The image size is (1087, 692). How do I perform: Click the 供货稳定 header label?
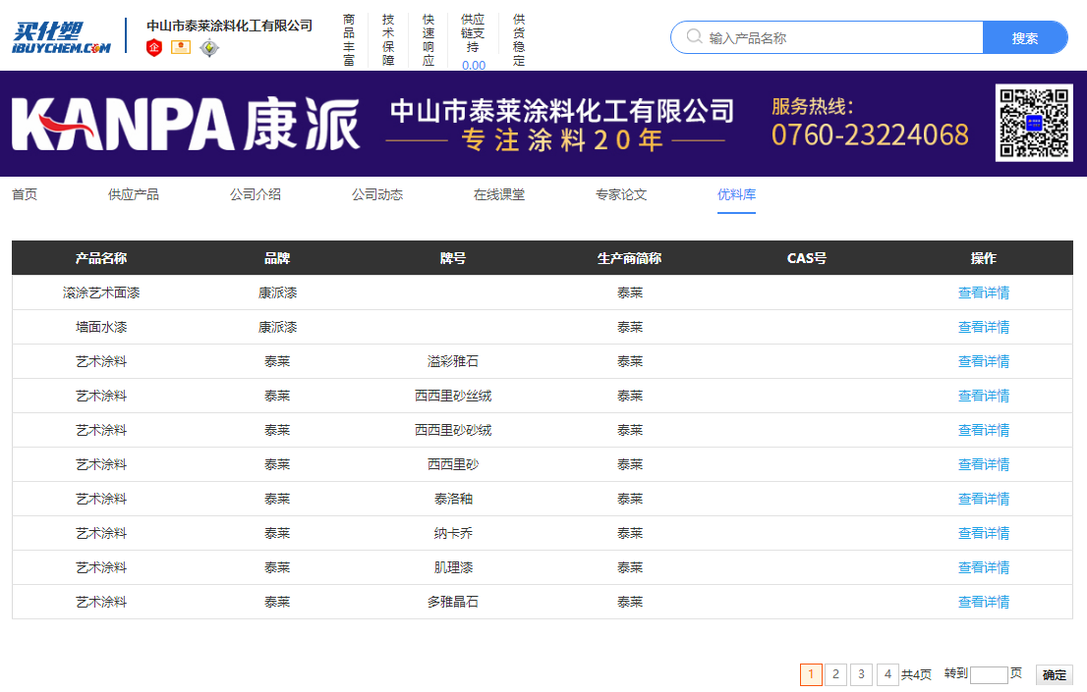coord(519,39)
